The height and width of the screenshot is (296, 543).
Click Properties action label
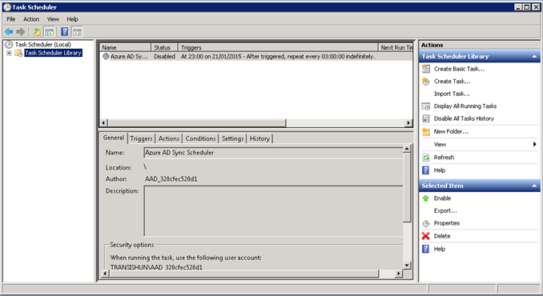[x=447, y=223]
